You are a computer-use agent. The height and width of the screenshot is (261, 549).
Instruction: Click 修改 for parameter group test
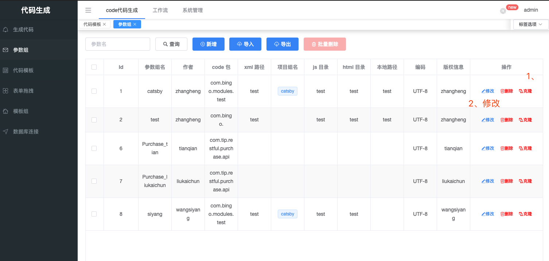(x=488, y=120)
